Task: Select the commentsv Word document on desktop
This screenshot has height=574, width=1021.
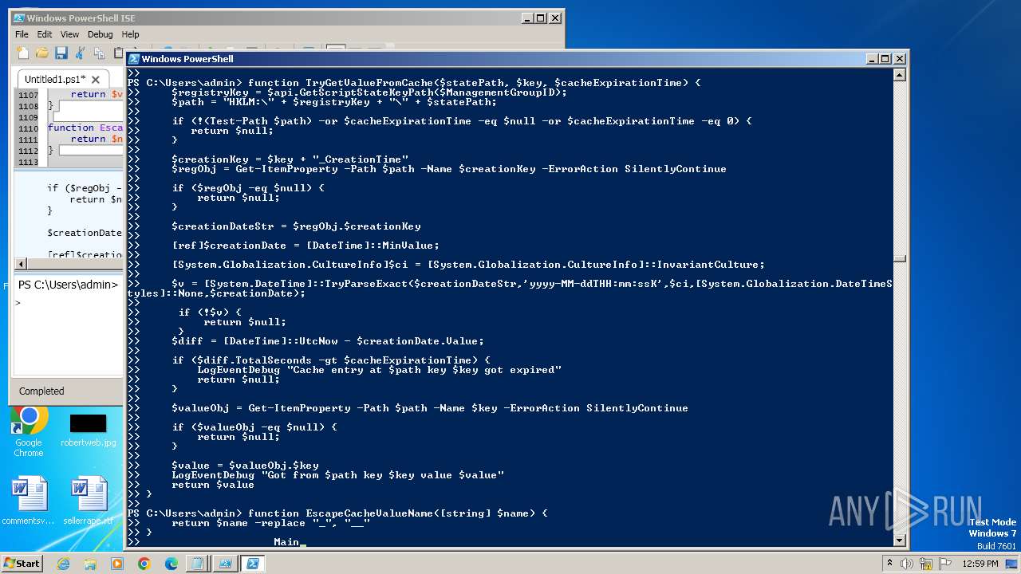Action: pyautogui.click(x=29, y=501)
